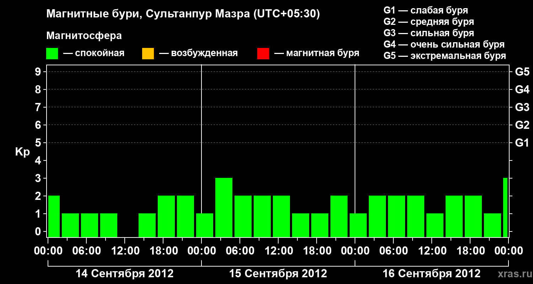Click the narrow Kp 3 bar ending 16 Сентября
533x284 pixels.
pyautogui.click(x=505, y=207)
